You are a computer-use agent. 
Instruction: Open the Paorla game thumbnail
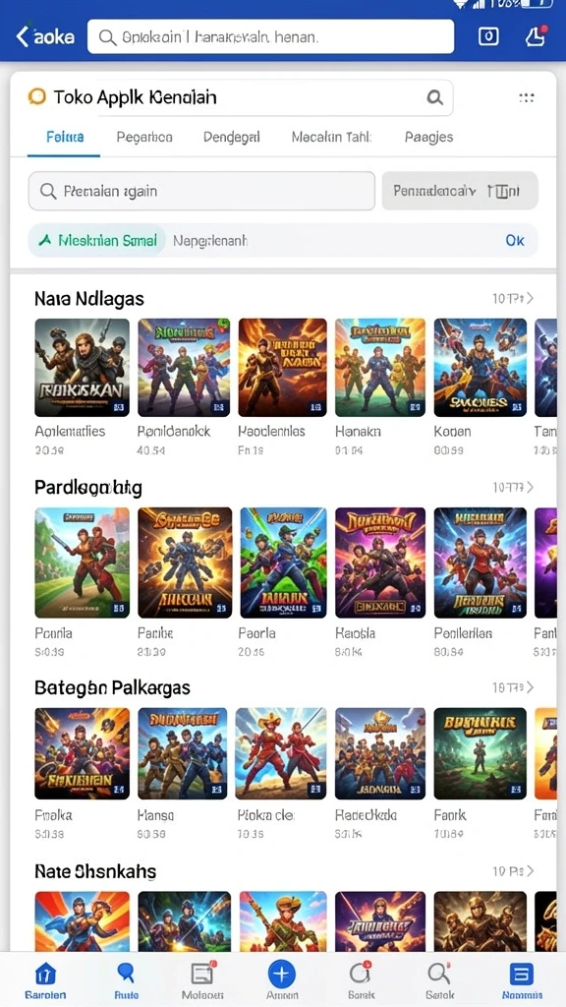click(284, 563)
